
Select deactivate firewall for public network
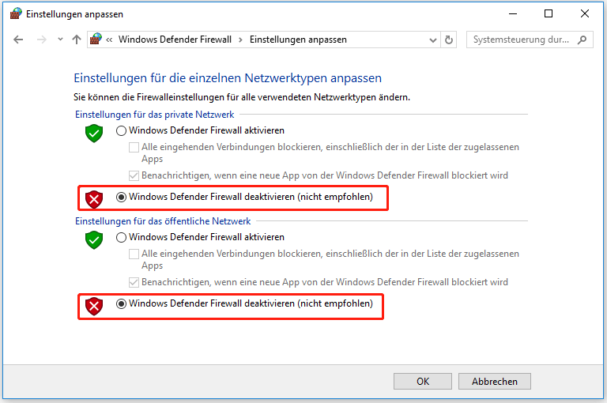tap(121, 303)
